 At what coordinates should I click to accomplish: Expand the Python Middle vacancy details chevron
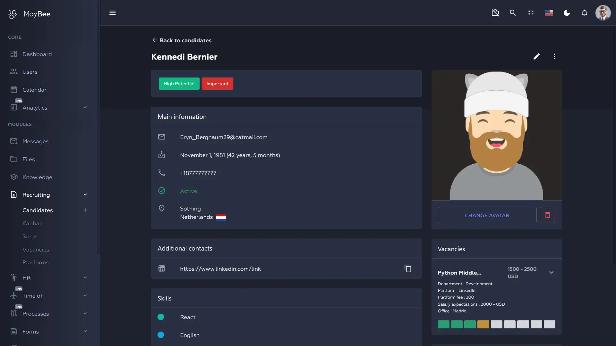click(x=551, y=272)
